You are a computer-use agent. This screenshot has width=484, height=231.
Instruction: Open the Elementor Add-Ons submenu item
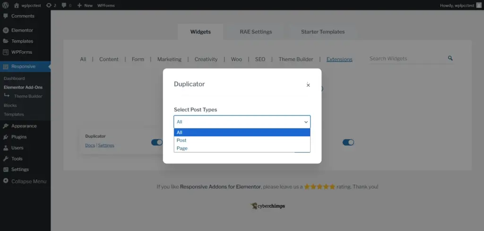23,87
